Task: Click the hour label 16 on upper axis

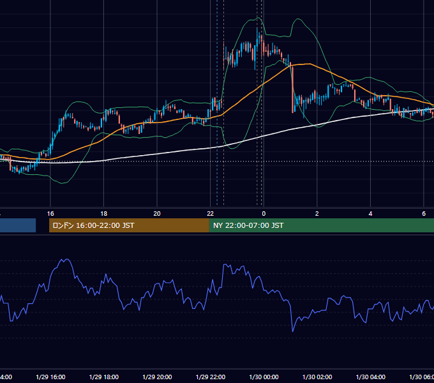Action: (50, 214)
